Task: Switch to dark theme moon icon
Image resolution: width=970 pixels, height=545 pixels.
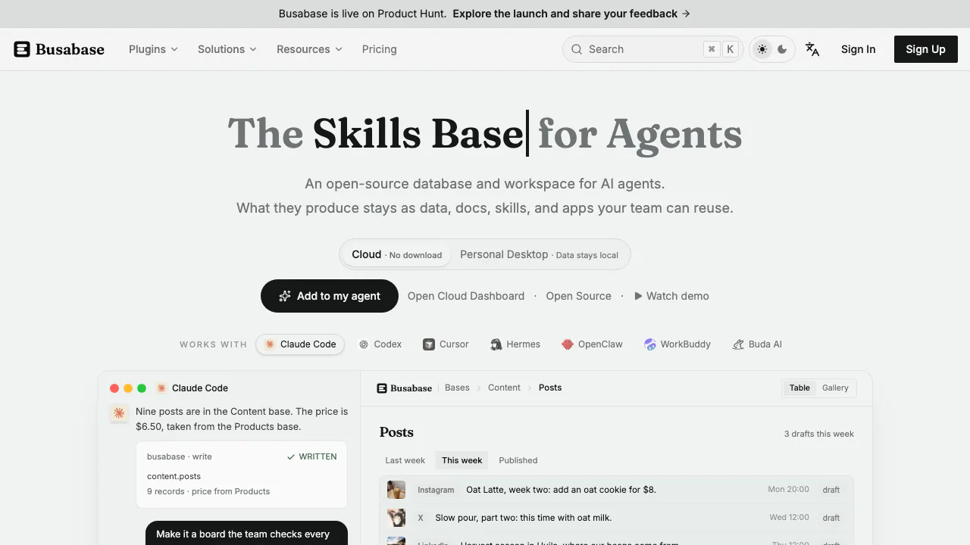Action: coord(782,49)
